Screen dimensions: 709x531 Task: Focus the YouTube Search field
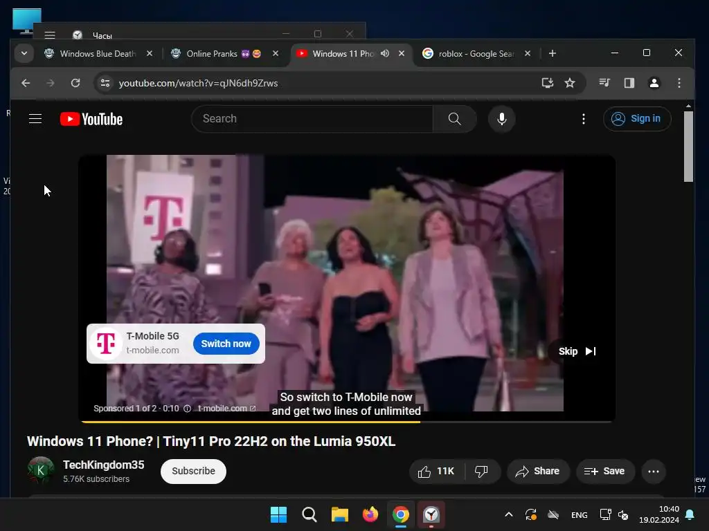312,119
